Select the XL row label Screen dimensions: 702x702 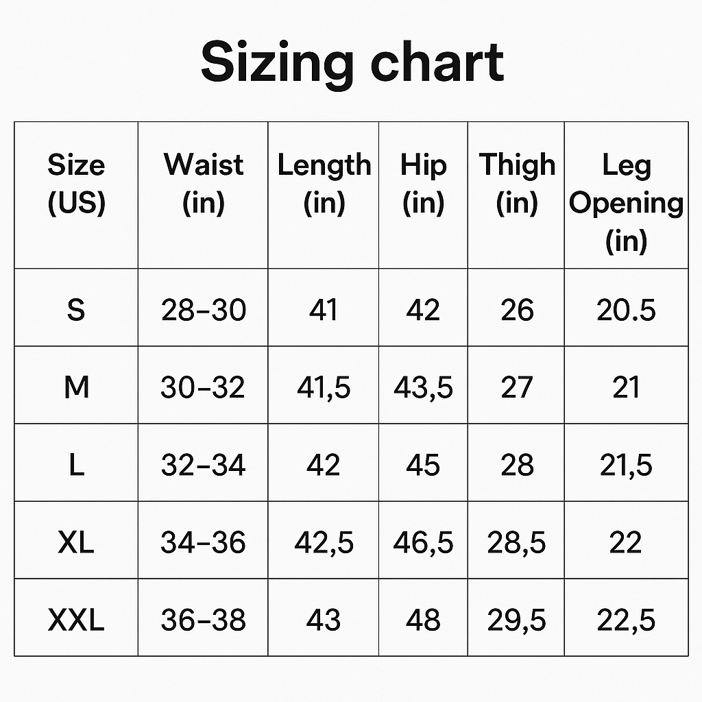(76, 543)
